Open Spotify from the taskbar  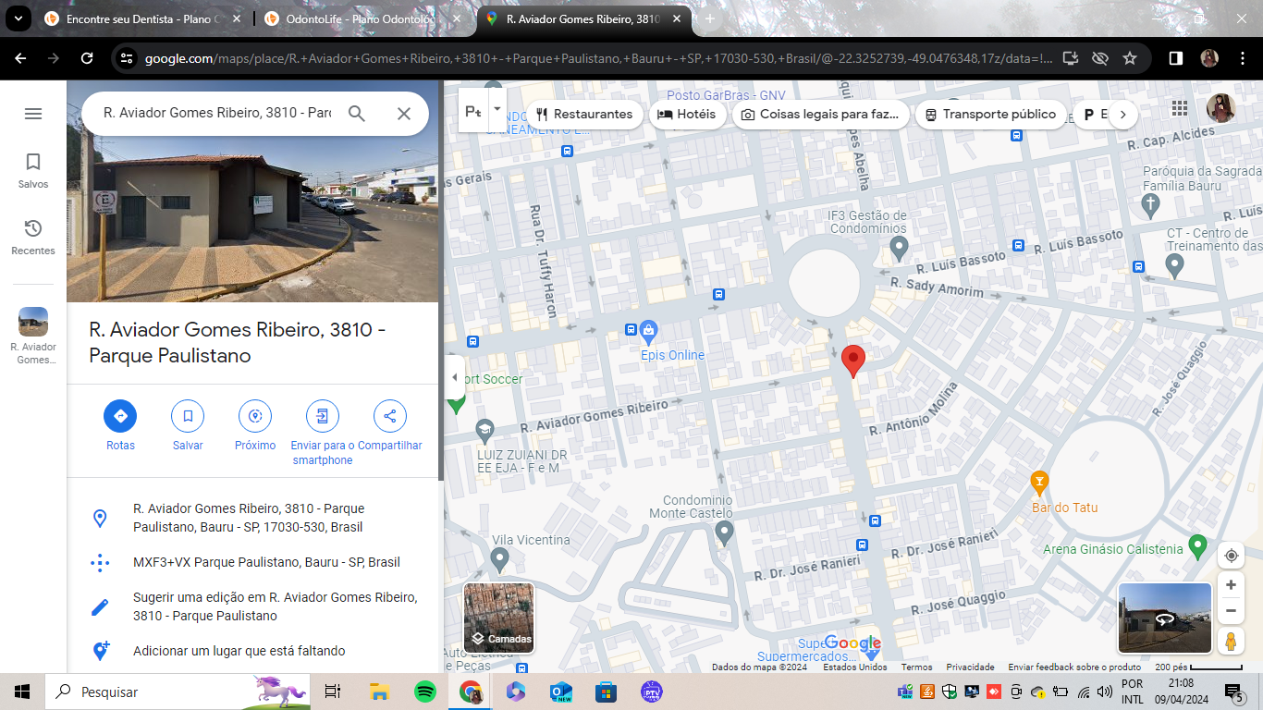(425, 692)
